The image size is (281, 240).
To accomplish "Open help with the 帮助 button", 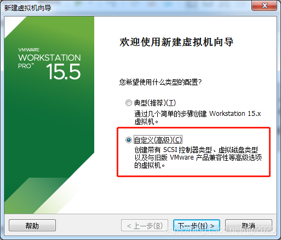I will [32, 225].
